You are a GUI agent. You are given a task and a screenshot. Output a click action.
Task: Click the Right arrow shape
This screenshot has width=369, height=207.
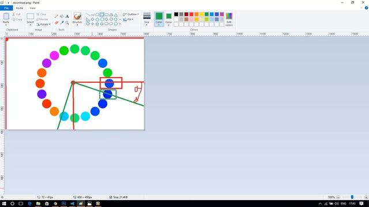106,19
